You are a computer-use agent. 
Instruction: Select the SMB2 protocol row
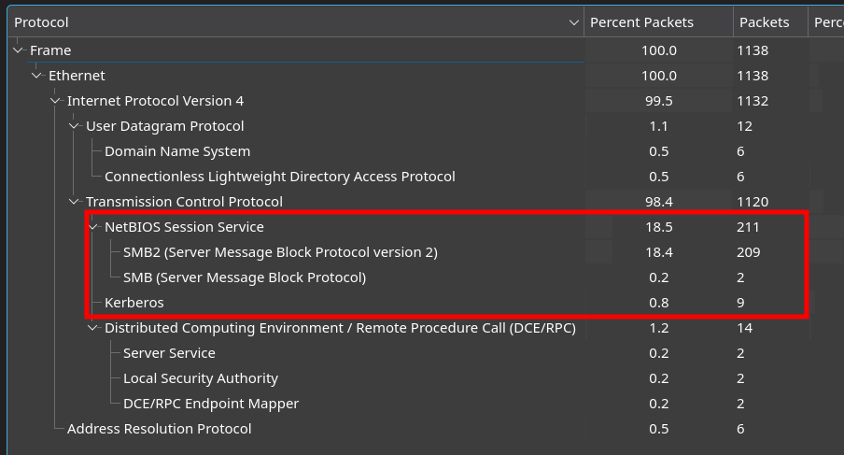click(280, 252)
